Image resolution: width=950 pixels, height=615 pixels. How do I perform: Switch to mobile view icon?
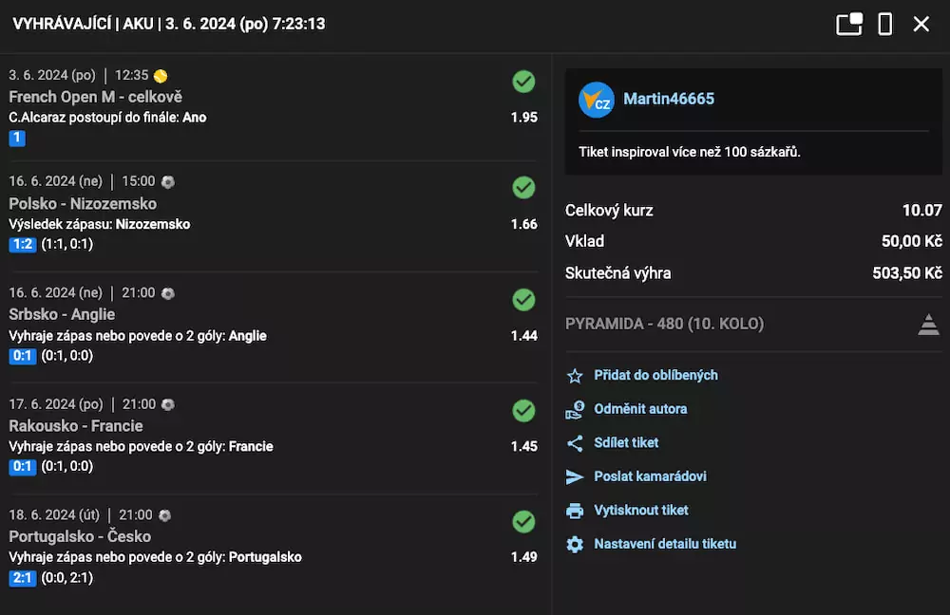(884, 24)
